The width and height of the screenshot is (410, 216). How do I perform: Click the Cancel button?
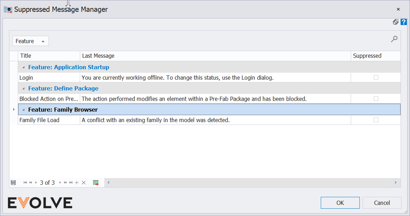tap(382, 203)
